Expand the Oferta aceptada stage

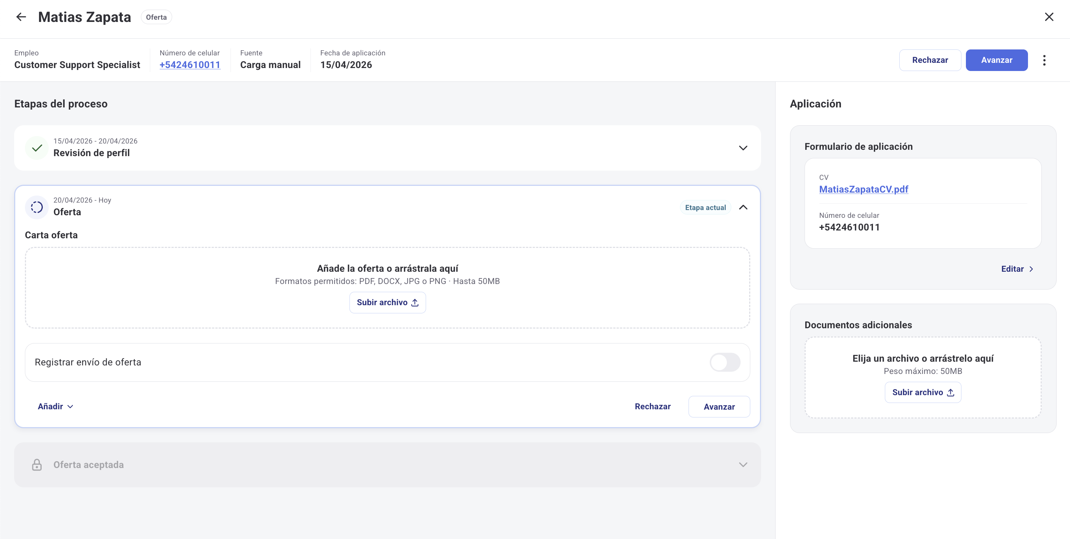tap(743, 465)
